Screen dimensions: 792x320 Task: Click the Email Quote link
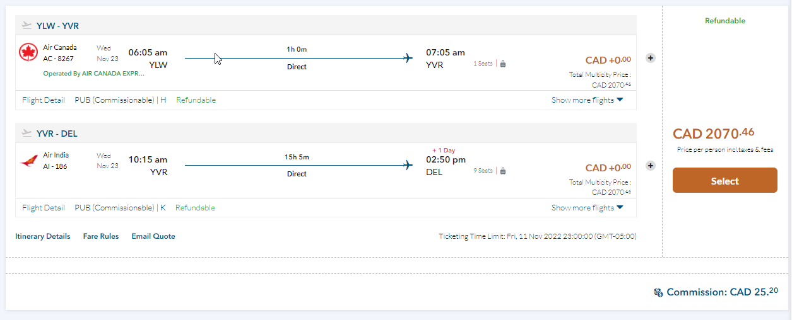(153, 237)
